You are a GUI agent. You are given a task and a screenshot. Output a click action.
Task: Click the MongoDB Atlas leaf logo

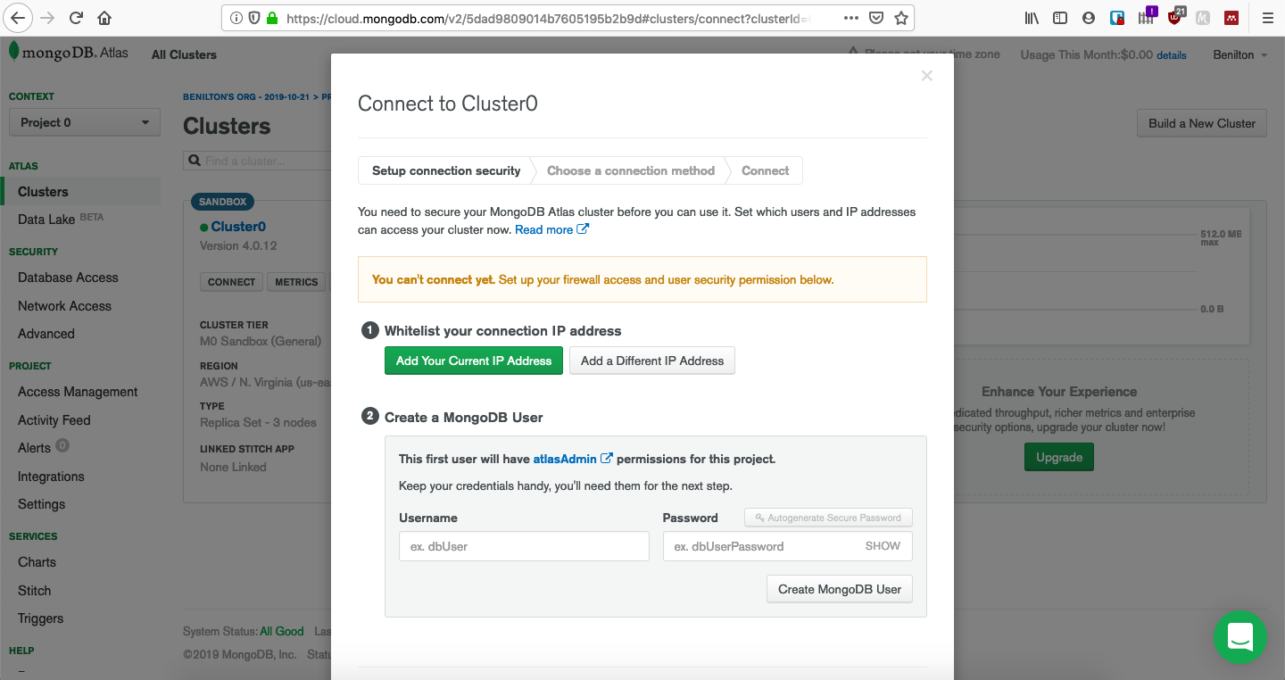(x=68, y=52)
